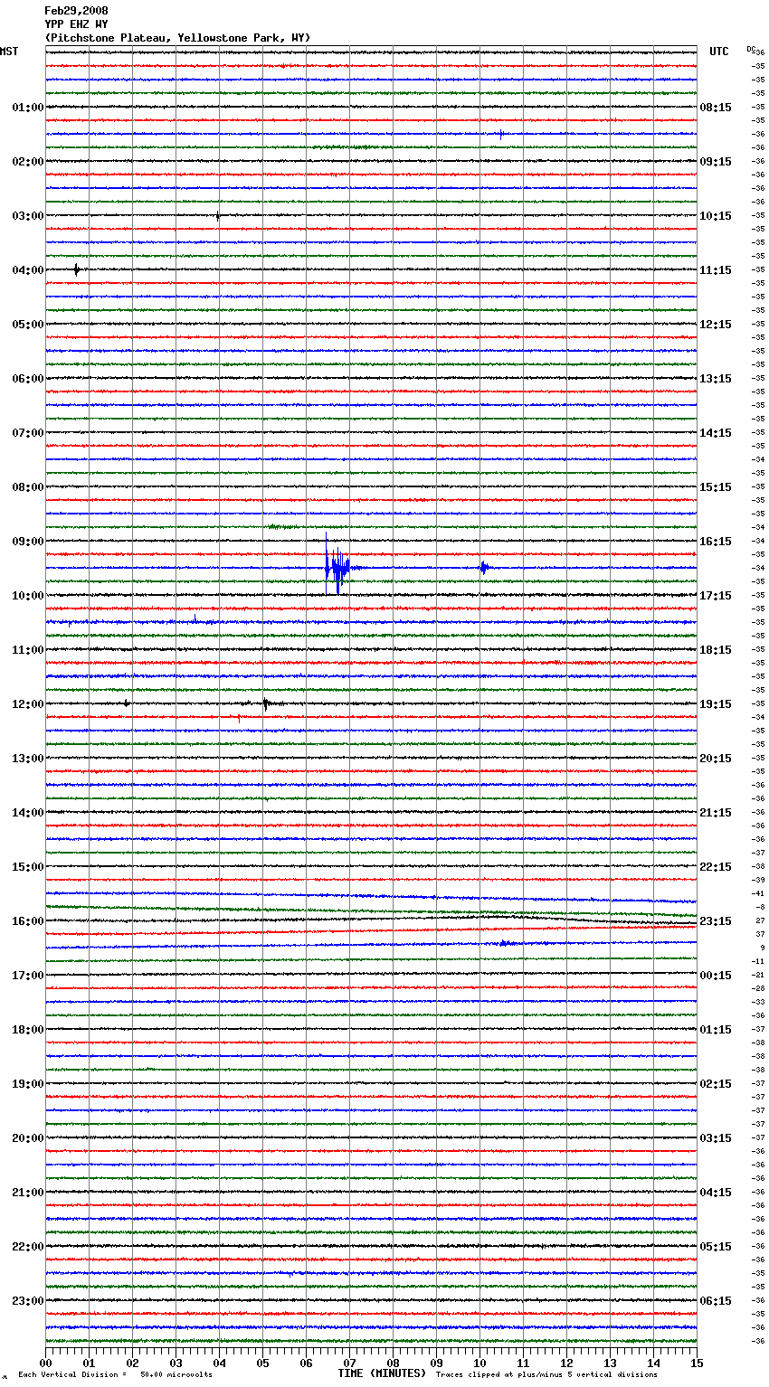Select the 06:00 MST row label
Screen dimensions: 769x1387
(28, 379)
